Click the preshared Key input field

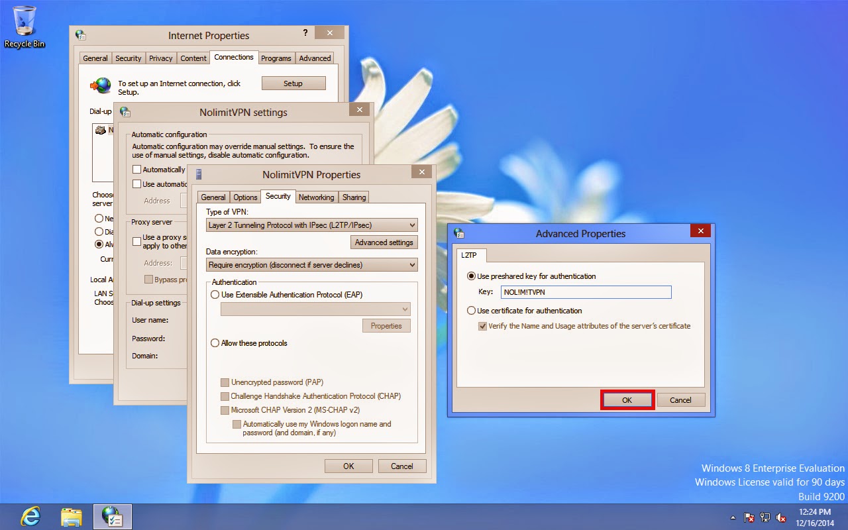coord(586,292)
